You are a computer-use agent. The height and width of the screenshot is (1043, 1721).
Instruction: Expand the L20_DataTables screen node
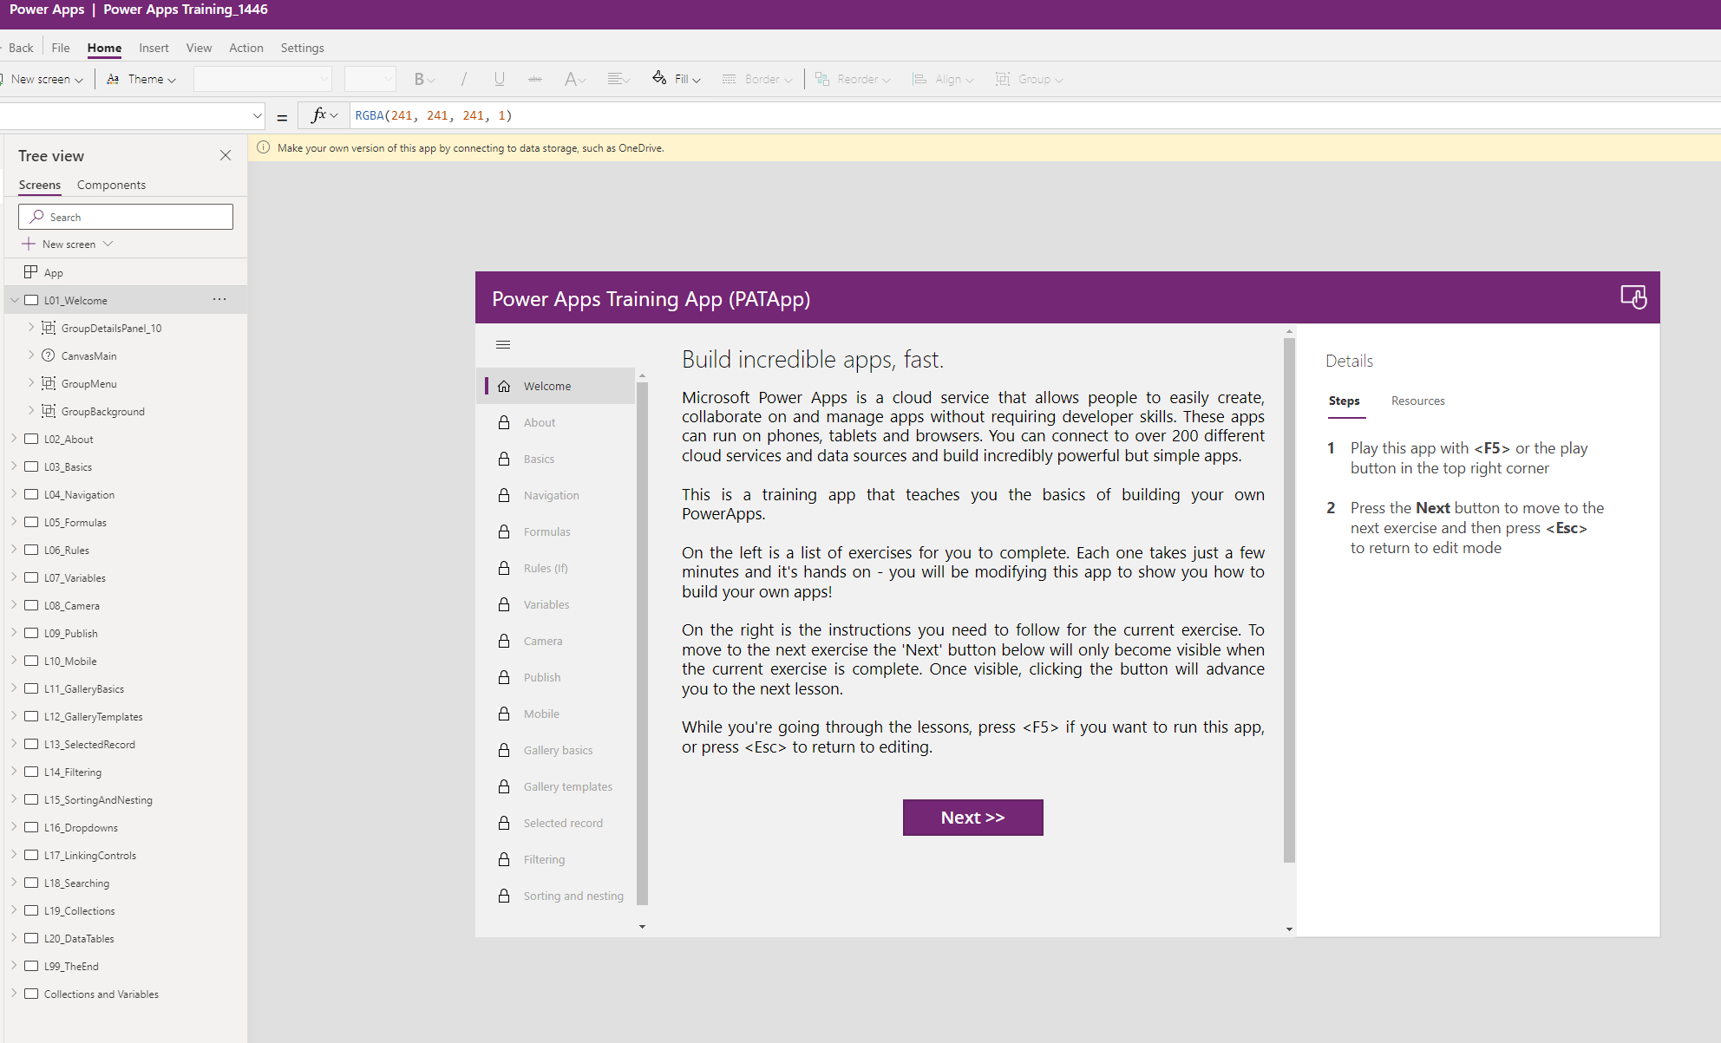coord(15,937)
